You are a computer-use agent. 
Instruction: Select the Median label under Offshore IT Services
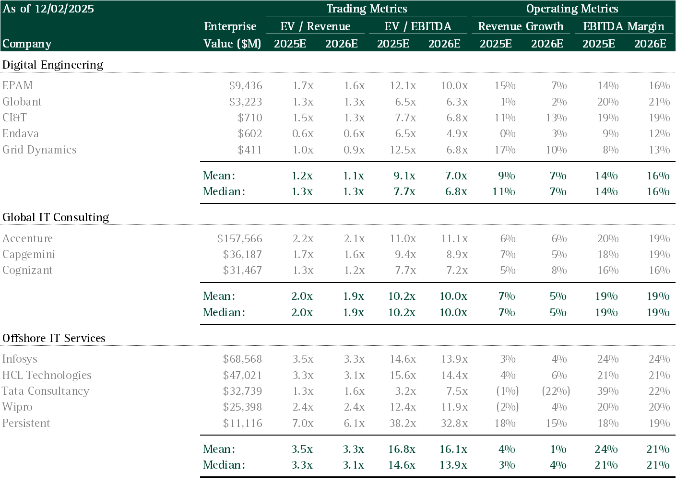(x=224, y=465)
